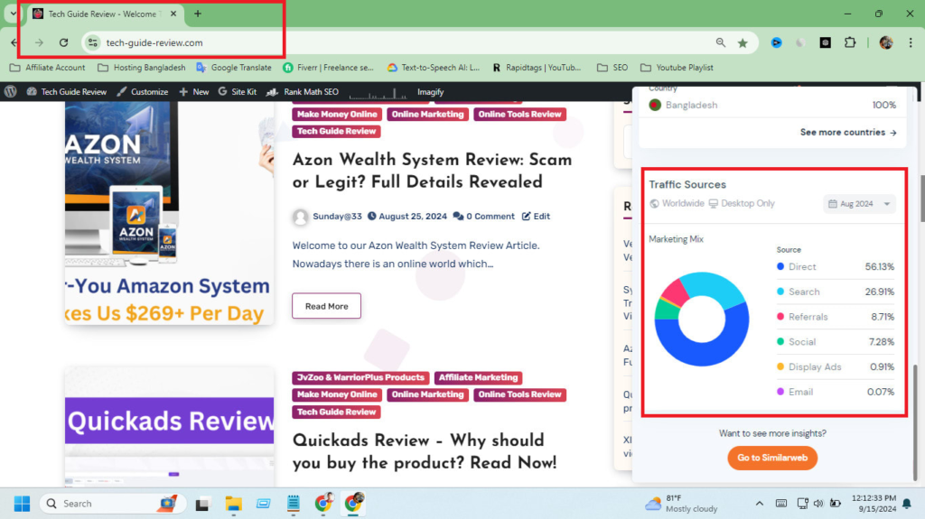This screenshot has width=925, height=519.
Task: Open the Fiverr Freelance bookmark
Action: (328, 67)
